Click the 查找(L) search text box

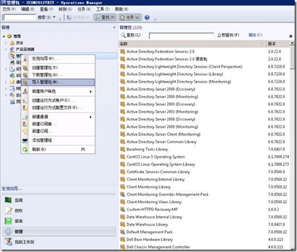coord(181,36)
